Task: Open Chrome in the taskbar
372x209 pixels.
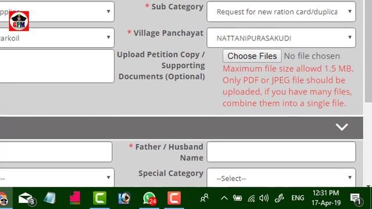Action: [x=3, y=199]
